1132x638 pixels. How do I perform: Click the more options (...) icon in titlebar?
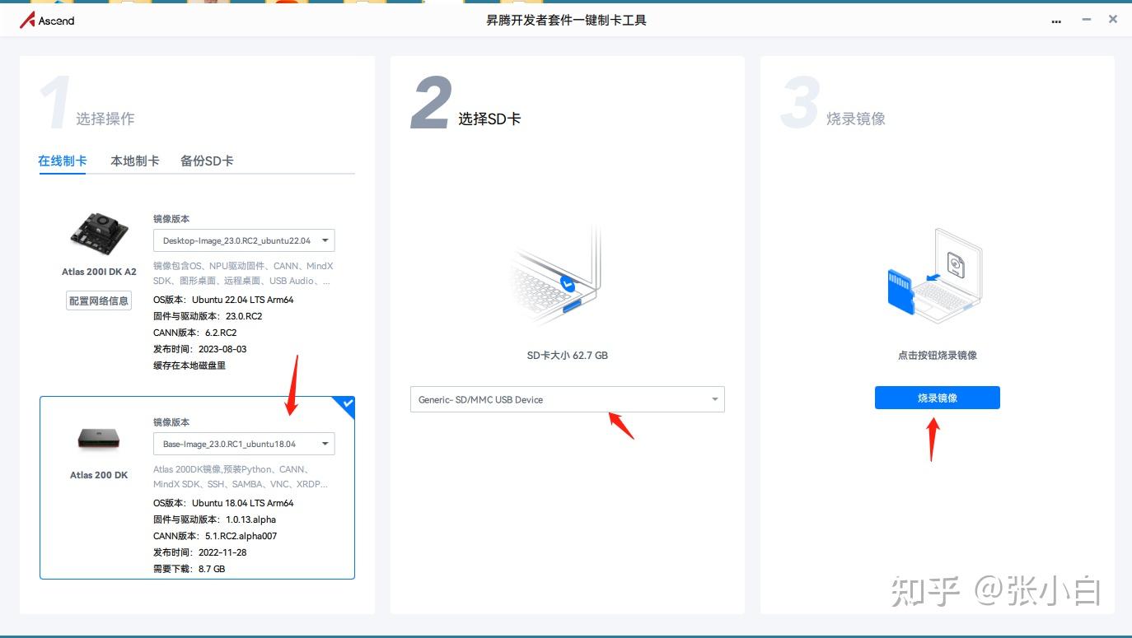click(1056, 21)
